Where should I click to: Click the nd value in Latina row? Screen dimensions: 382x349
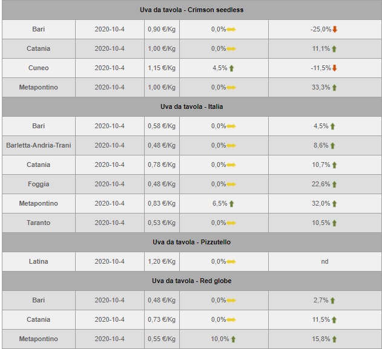tap(324, 261)
